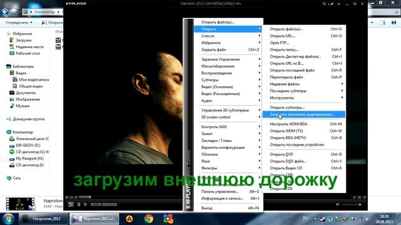This screenshot has width=401, height=225.
Task: Select 'Сеть' in Explorer sidebar
Action: [x=14, y=178]
